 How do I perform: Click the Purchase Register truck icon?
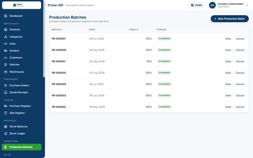[6, 106]
